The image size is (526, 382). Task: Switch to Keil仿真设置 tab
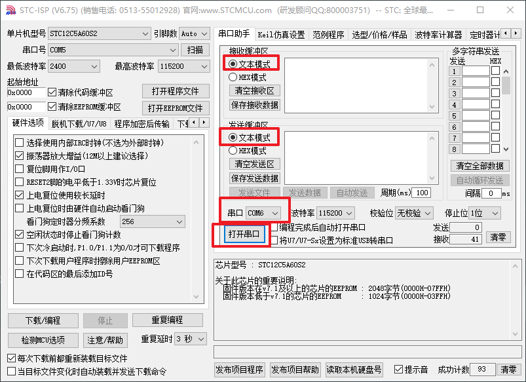coord(281,35)
